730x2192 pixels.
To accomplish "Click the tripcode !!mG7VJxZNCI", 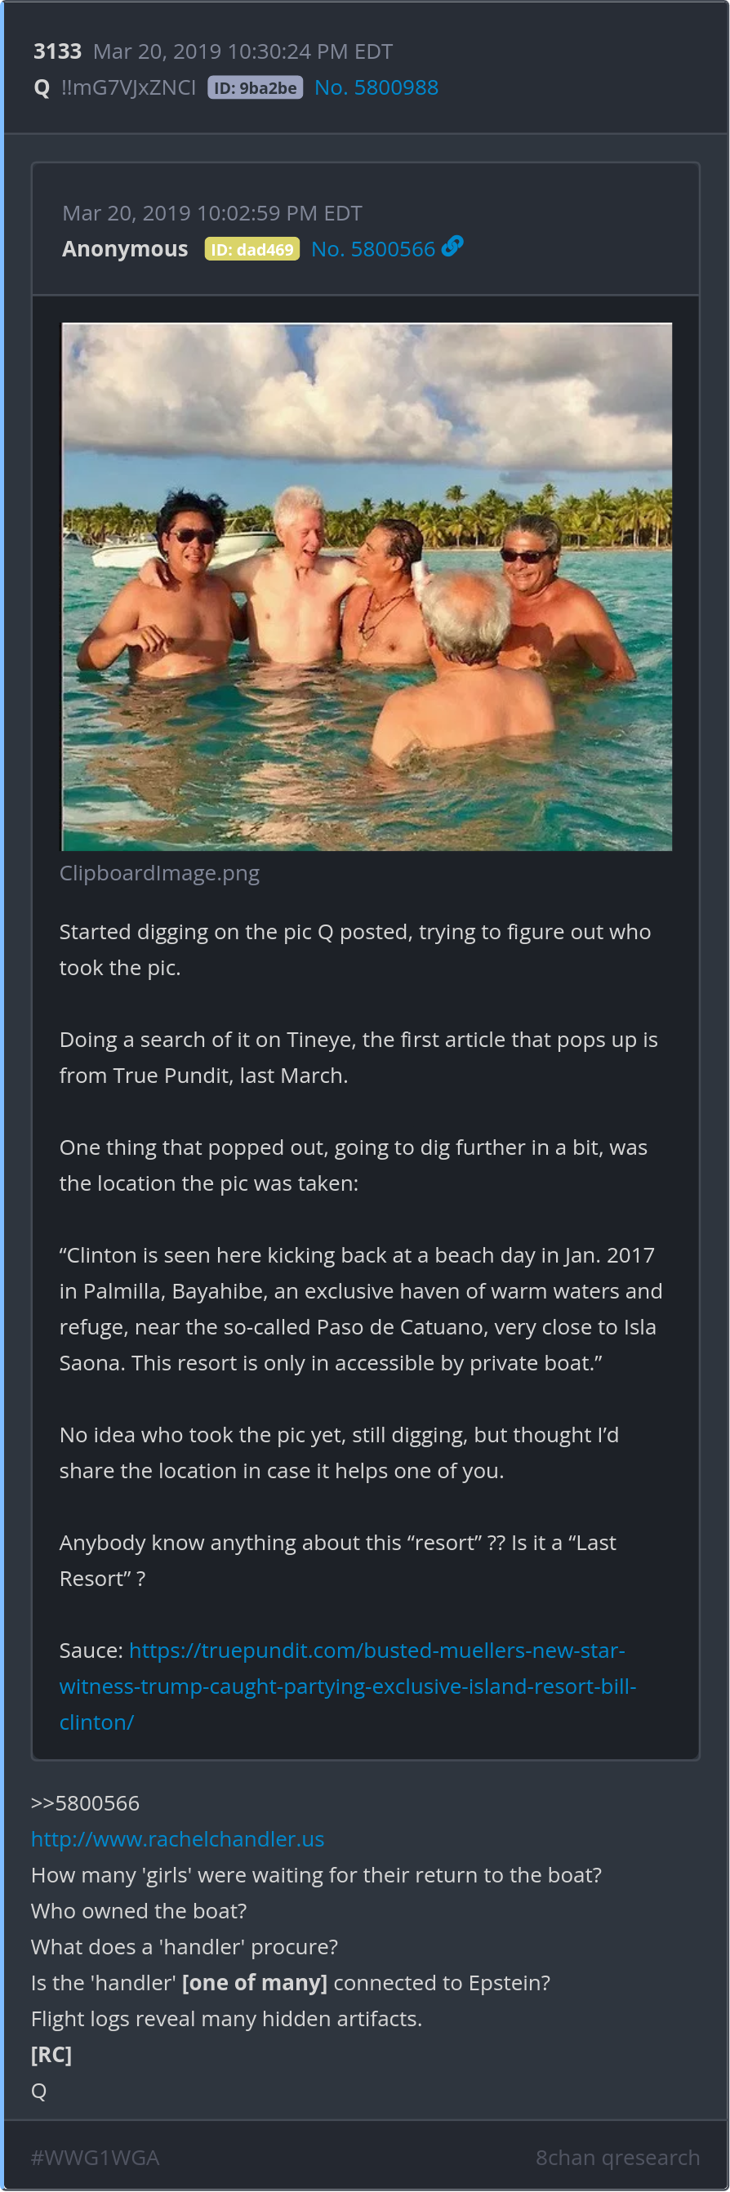I will (128, 87).
